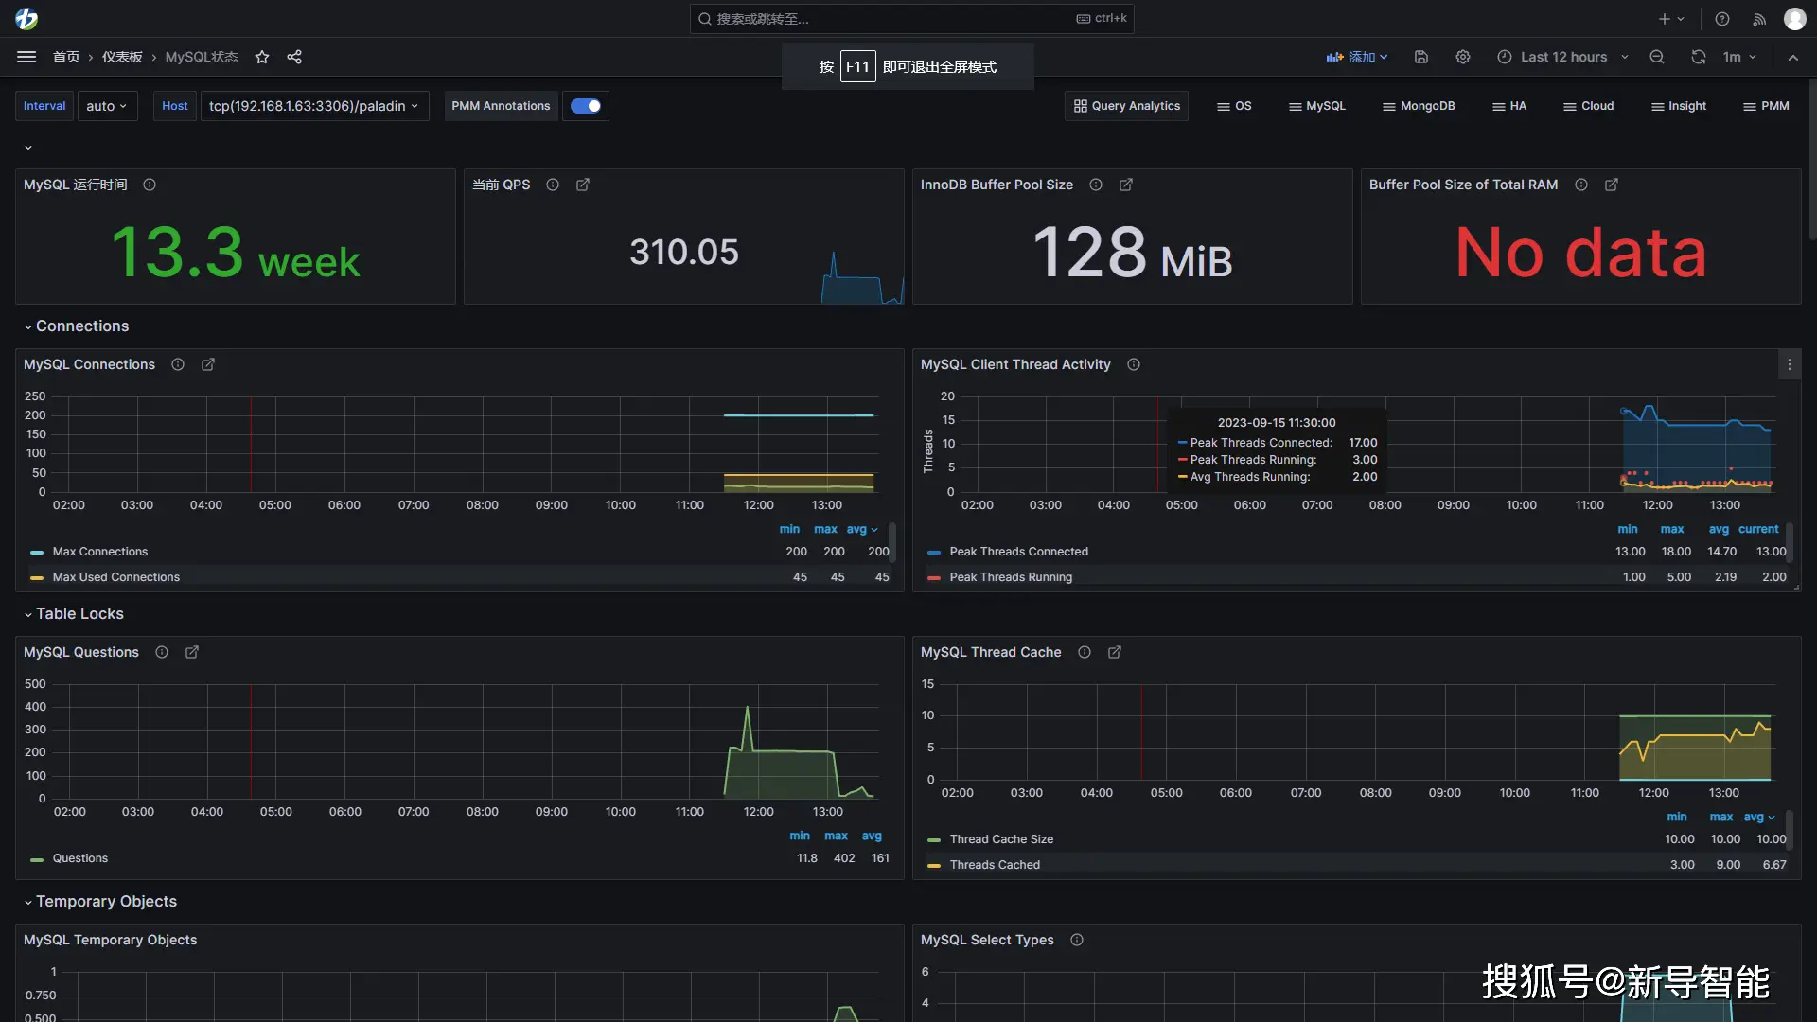Image resolution: width=1817 pixels, height=1022 pixels.
Task: Click the save dashboard icon
Action: pos(1421,57)
